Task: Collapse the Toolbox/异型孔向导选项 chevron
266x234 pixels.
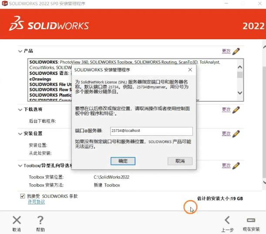Action: pyautogui.click(x=20, y=166)
